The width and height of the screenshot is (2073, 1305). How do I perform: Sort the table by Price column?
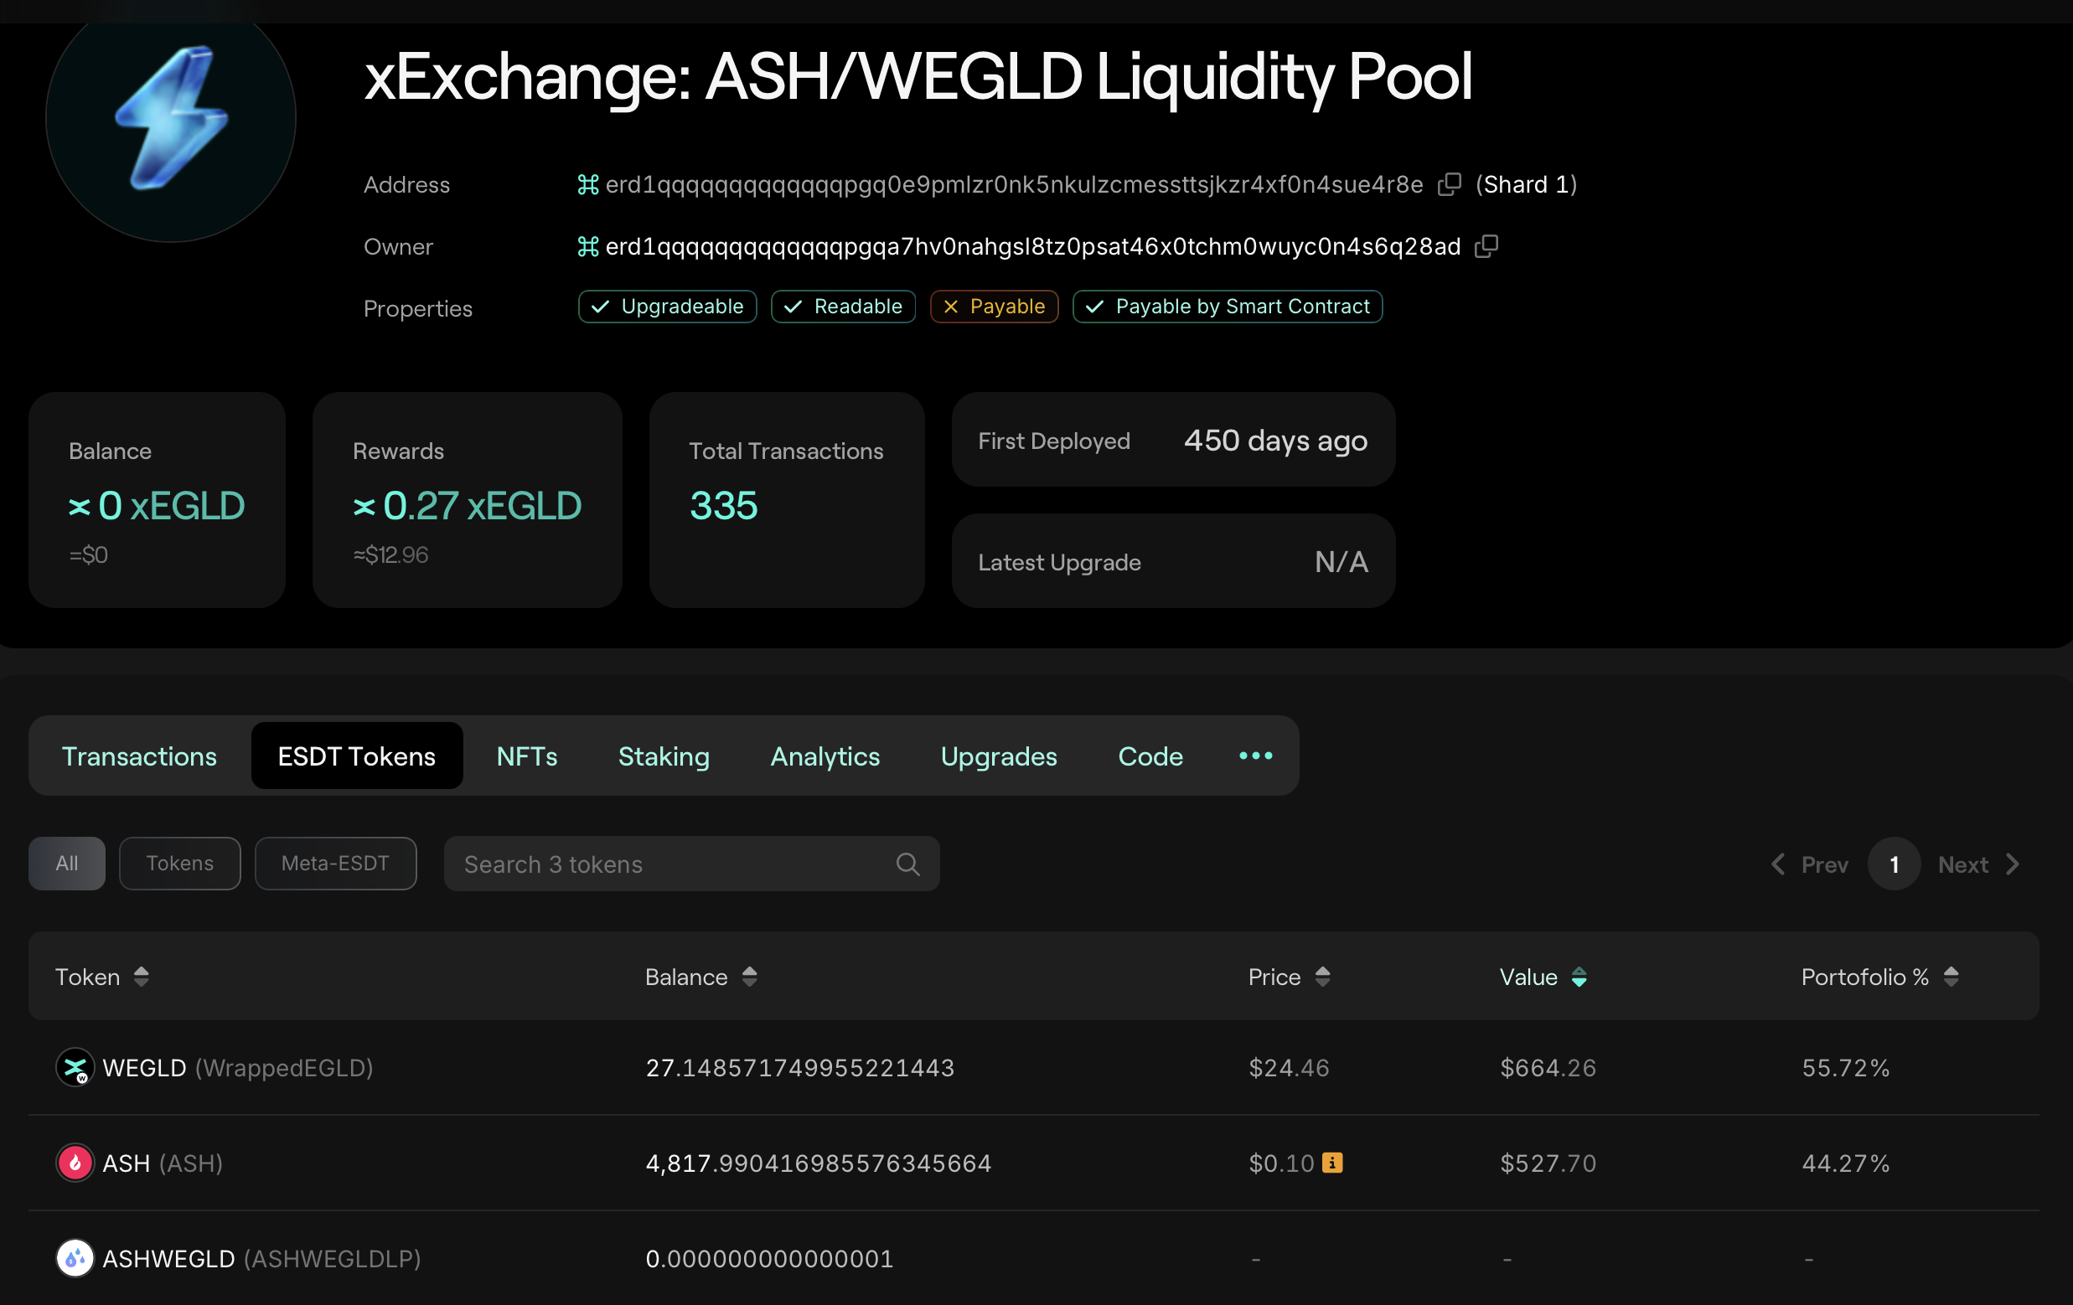tap(1289, 977)
